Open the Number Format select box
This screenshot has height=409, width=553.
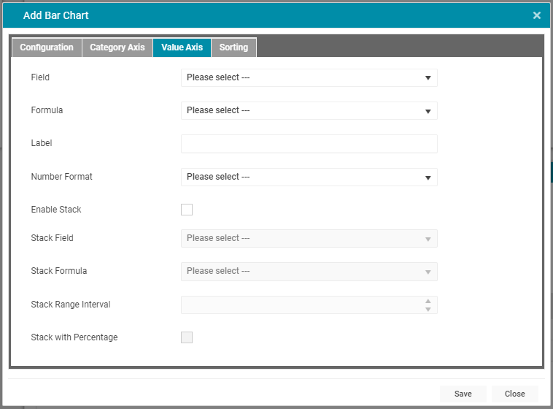click(x=309, y=177)
